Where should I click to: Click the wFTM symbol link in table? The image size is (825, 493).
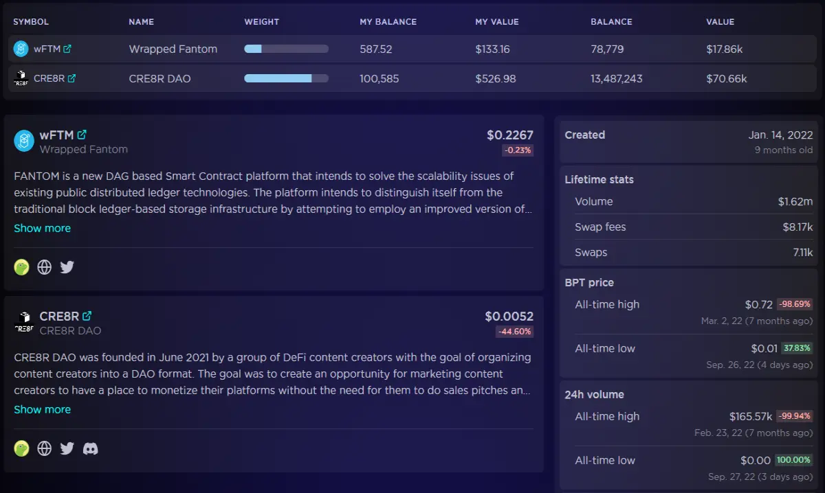pyautogui.click(x=47, y=49)
